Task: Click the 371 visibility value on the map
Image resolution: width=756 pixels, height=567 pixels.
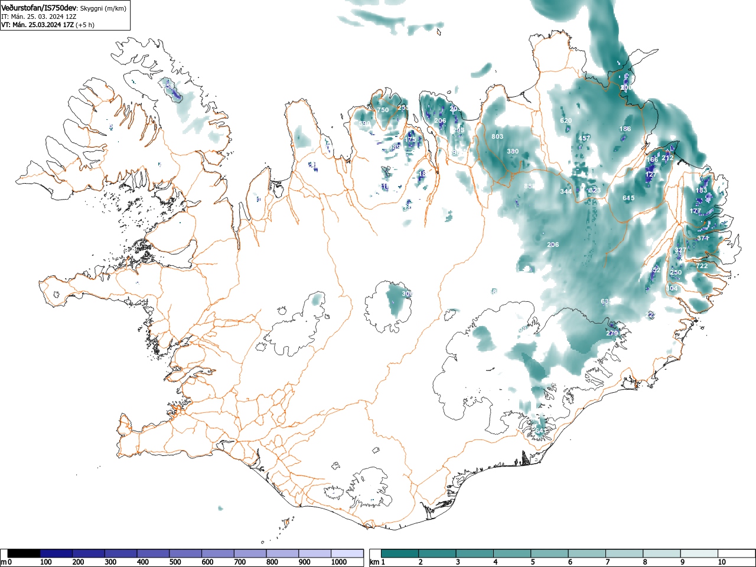Action: coord(703,238)
